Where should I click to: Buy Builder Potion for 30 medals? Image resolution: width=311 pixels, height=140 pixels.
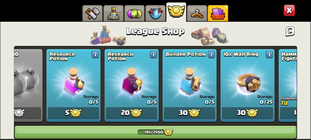189,113
